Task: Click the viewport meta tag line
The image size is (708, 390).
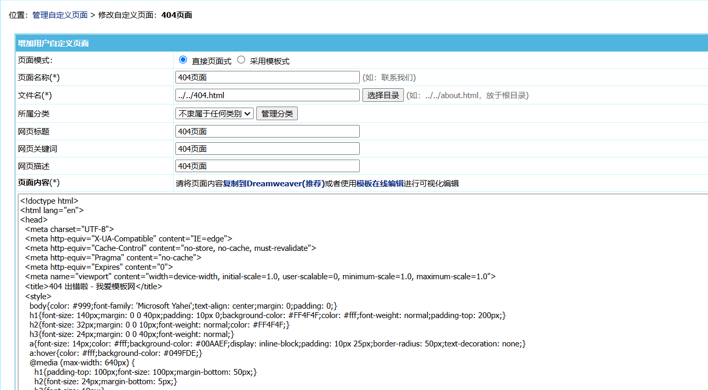Action: pyautogui.click(x=260, y=277)
